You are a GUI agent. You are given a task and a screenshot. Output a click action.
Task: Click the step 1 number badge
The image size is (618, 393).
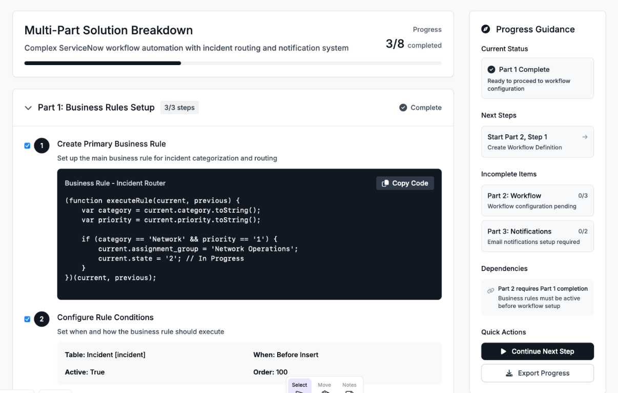(42, 146)
